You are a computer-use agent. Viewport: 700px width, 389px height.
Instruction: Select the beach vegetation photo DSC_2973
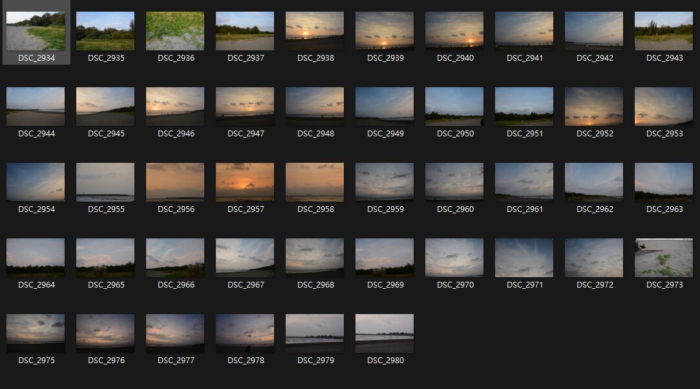pos(664,257)
